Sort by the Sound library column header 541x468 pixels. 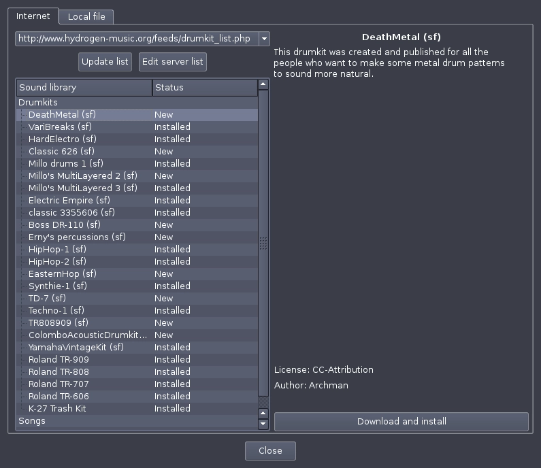click(x=84, y=88)
